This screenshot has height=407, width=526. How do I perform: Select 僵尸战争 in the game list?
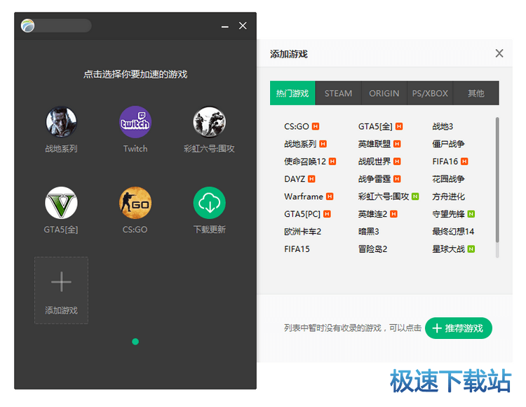coord(448,144)
